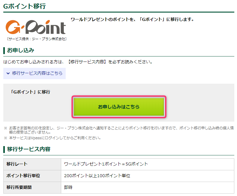
Task: Select the 移行サービス内容 section heading
Action: 29,149
